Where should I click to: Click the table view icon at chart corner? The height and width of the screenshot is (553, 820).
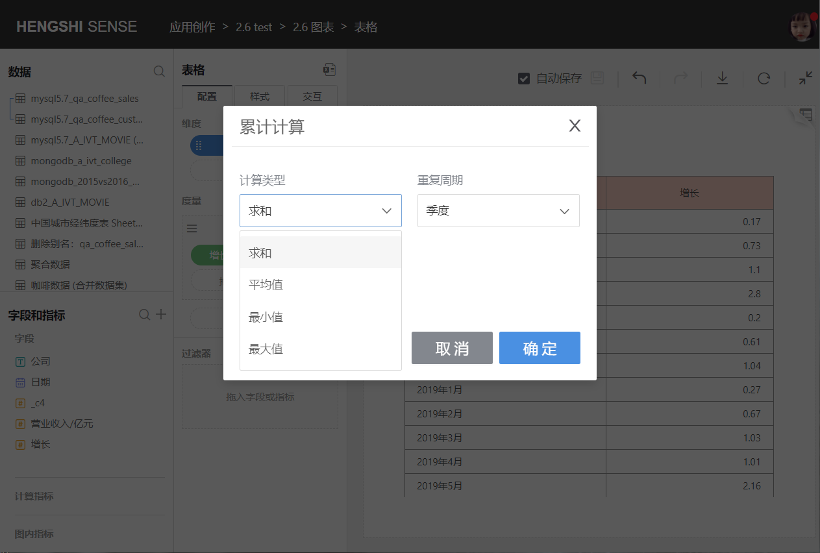(806, 115)
